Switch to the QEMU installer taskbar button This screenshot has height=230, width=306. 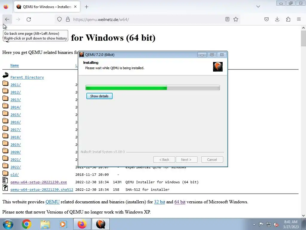click(x=101, y=224)
